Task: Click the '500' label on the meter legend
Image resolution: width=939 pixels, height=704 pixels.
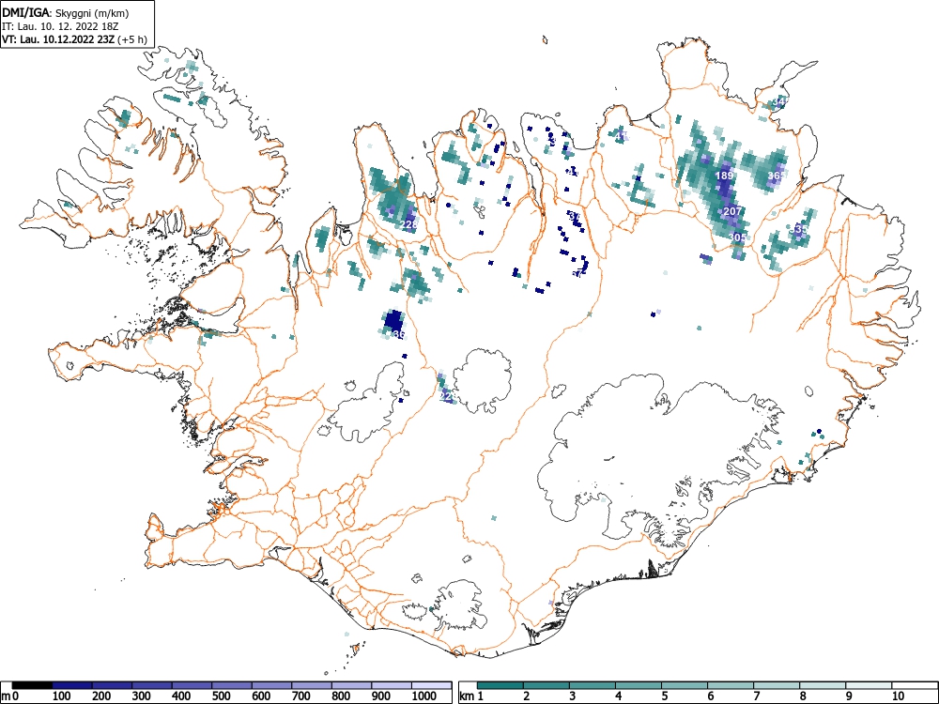Action: coord(222,696)
